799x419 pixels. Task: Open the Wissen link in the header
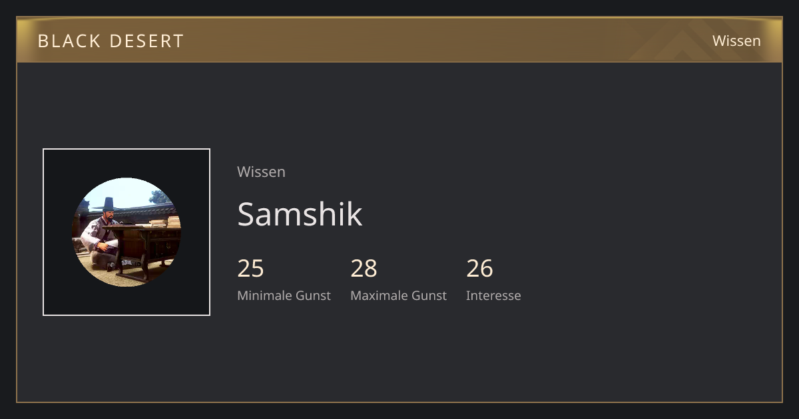click(x=736, y=41)
